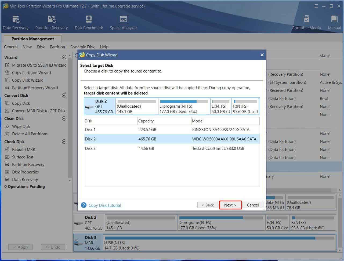Select F:(NTFS) 93.6 GB partition in disk map

pyautogui.click(x=313, y=223)
